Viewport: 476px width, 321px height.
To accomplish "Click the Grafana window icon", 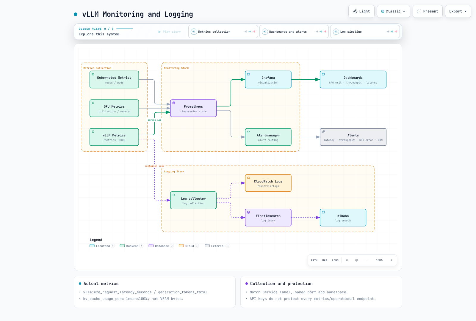I will (248, 74).
